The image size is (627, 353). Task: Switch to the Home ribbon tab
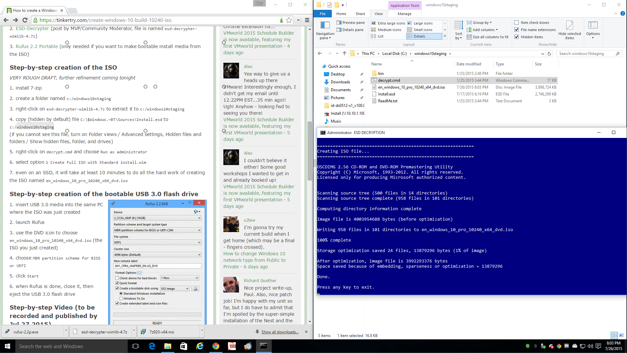tap(341, 14)
